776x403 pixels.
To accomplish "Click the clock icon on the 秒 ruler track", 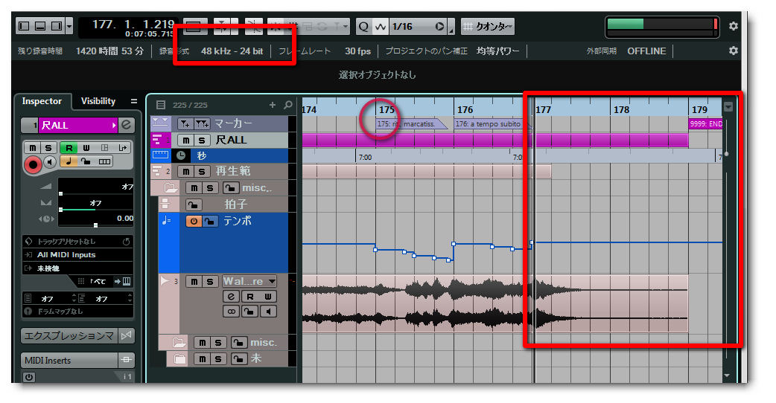I will pos(181,155).
